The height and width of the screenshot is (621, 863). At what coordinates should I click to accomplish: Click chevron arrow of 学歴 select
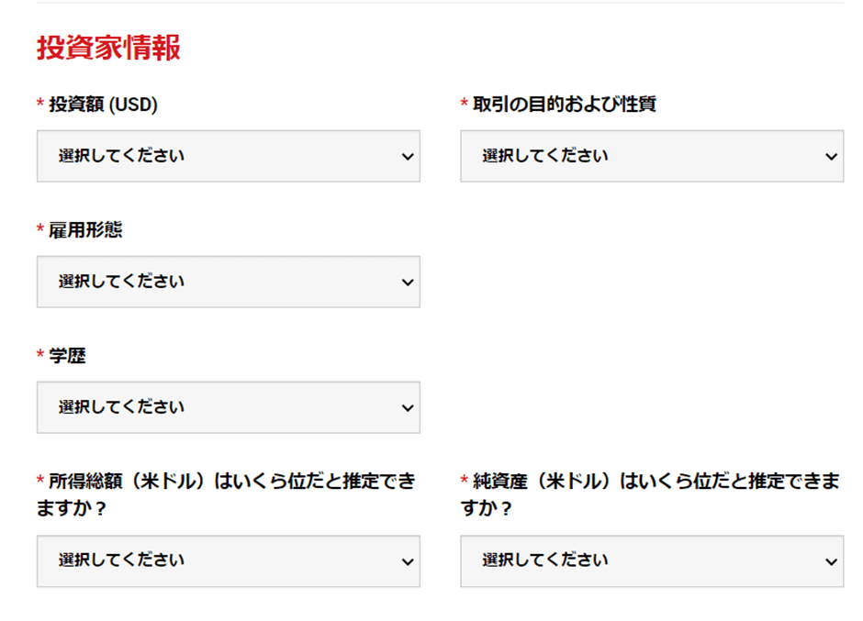pos(408,407)
